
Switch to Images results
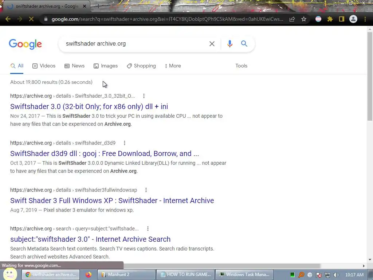(x=106, y=66)
